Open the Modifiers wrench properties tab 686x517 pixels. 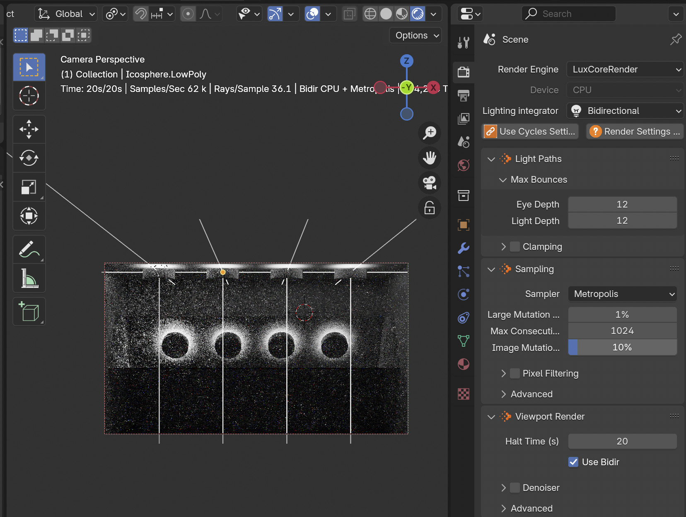click(x=464, y=248)
